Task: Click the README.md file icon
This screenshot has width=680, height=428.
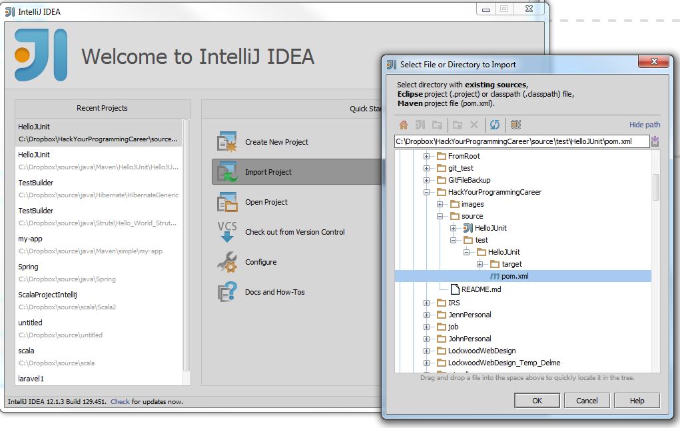Action: (x=455, y=289)
